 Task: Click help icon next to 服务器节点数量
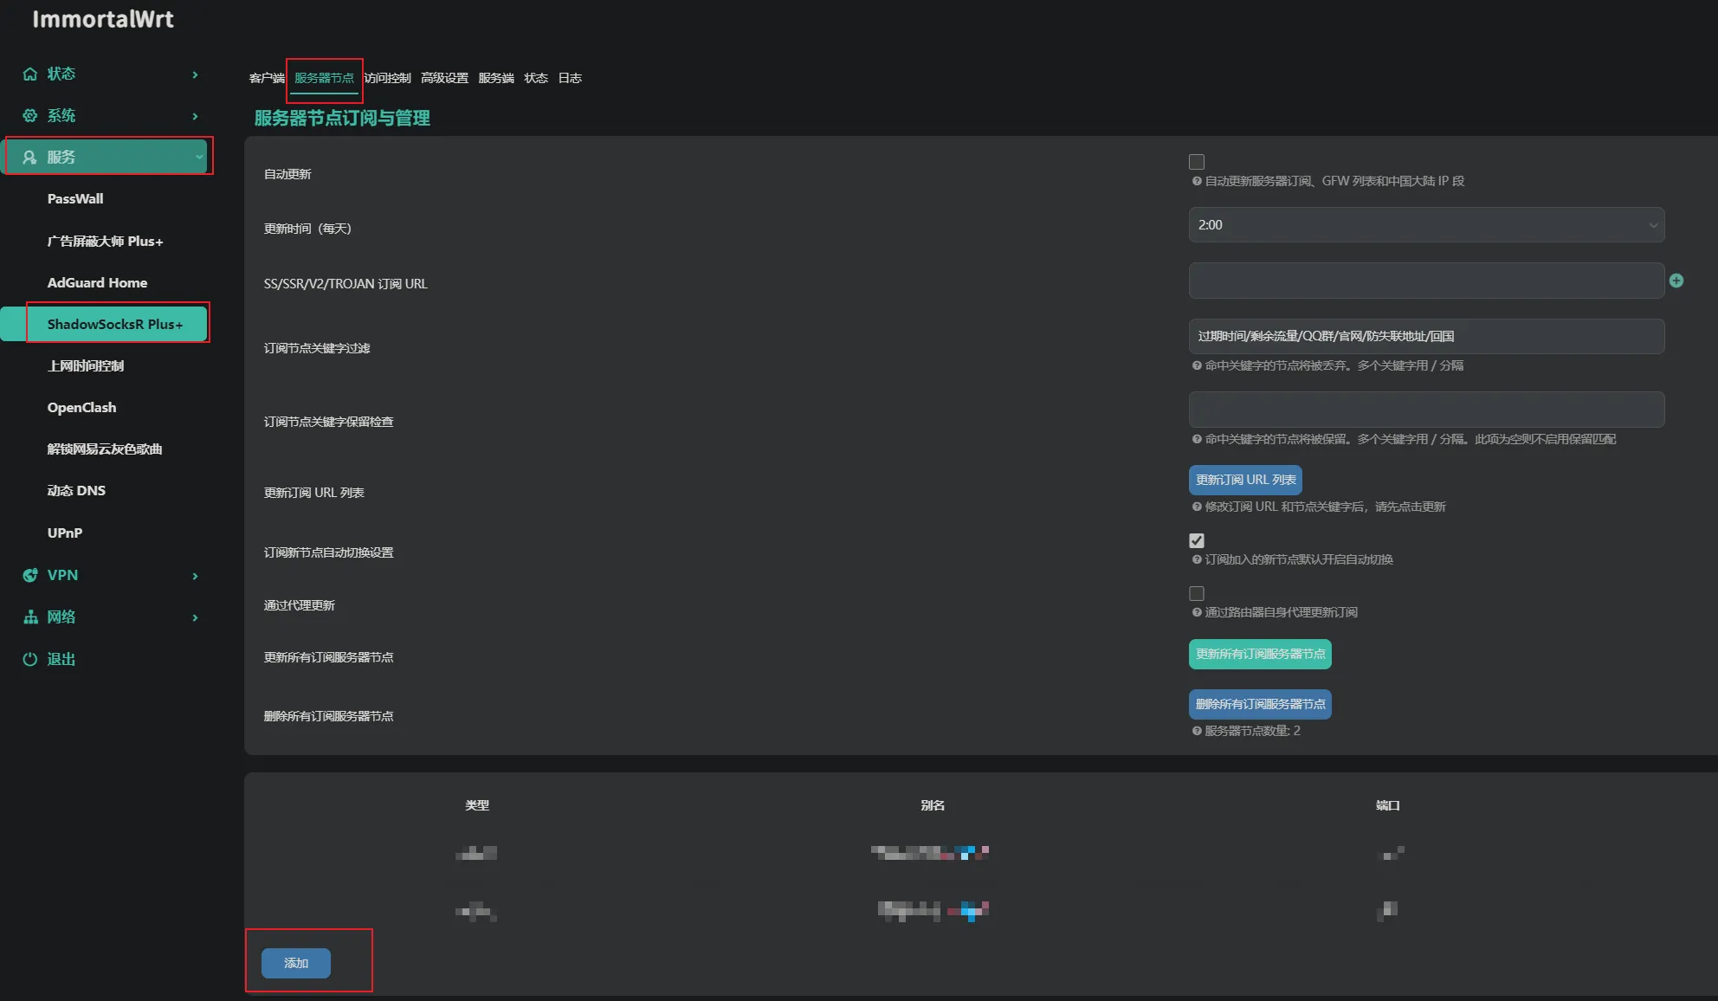point(1197,731)
